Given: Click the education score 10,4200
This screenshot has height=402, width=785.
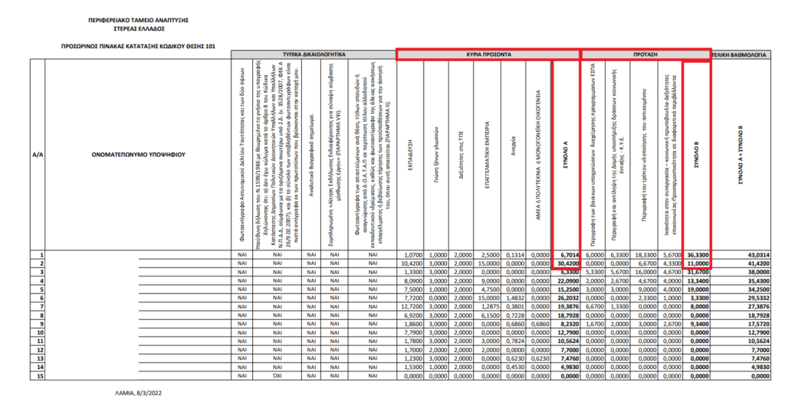Looking at the screenshot, I should pos(411,263).
